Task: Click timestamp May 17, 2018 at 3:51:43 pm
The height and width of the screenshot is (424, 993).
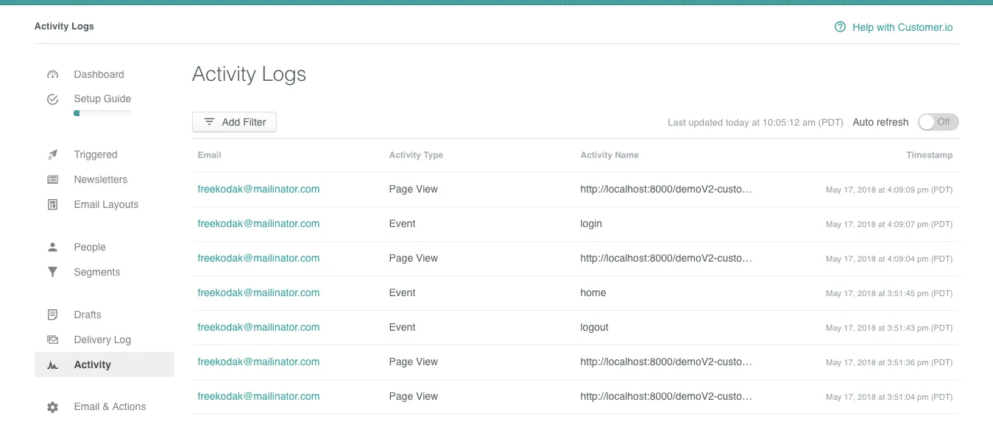Action: point(889,328)
